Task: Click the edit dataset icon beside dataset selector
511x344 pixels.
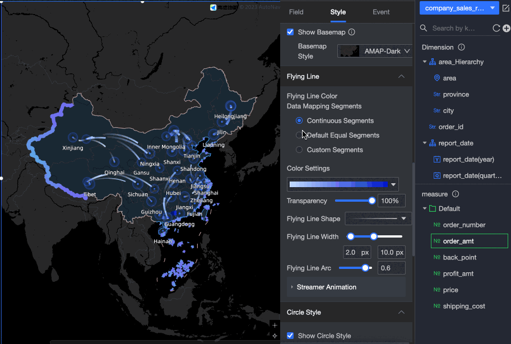Action: pyautogui.click(x=506, y=8)
